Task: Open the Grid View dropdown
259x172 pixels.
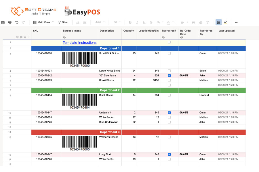Action: coord(43,22)
